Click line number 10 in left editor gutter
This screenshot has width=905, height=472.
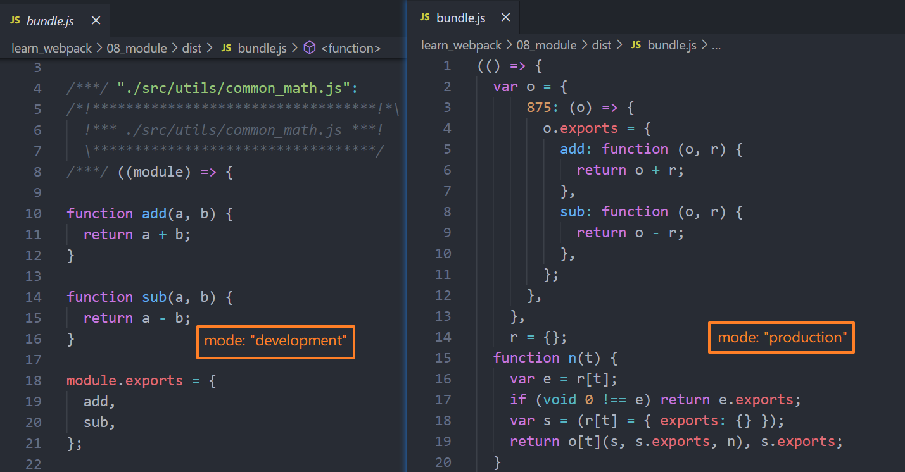pyautogui.click(x=34, y=213)
